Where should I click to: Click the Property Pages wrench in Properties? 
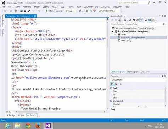121,84
